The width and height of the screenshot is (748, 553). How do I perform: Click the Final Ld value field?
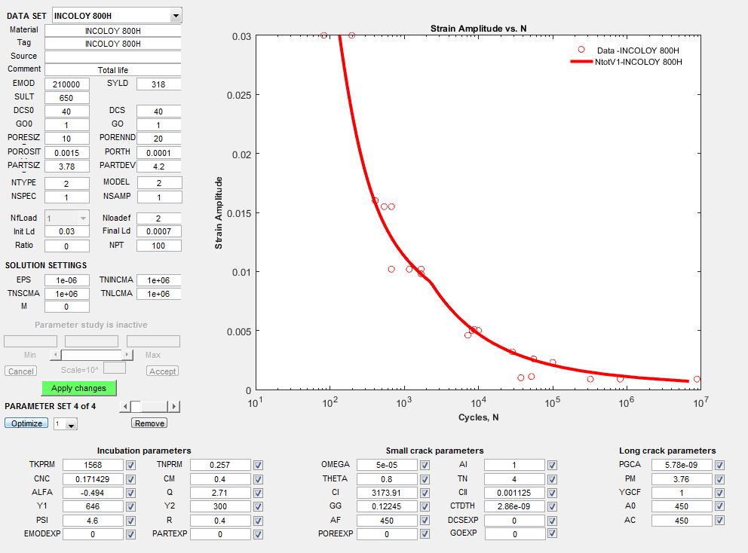pos(158,232)
